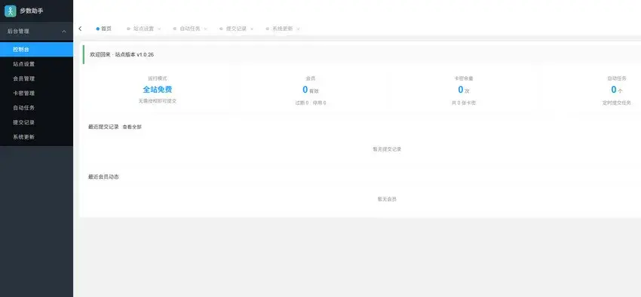Close the 提交记录 tab
Viewport: 641px width, 297px height.
(x=252, y=29)
